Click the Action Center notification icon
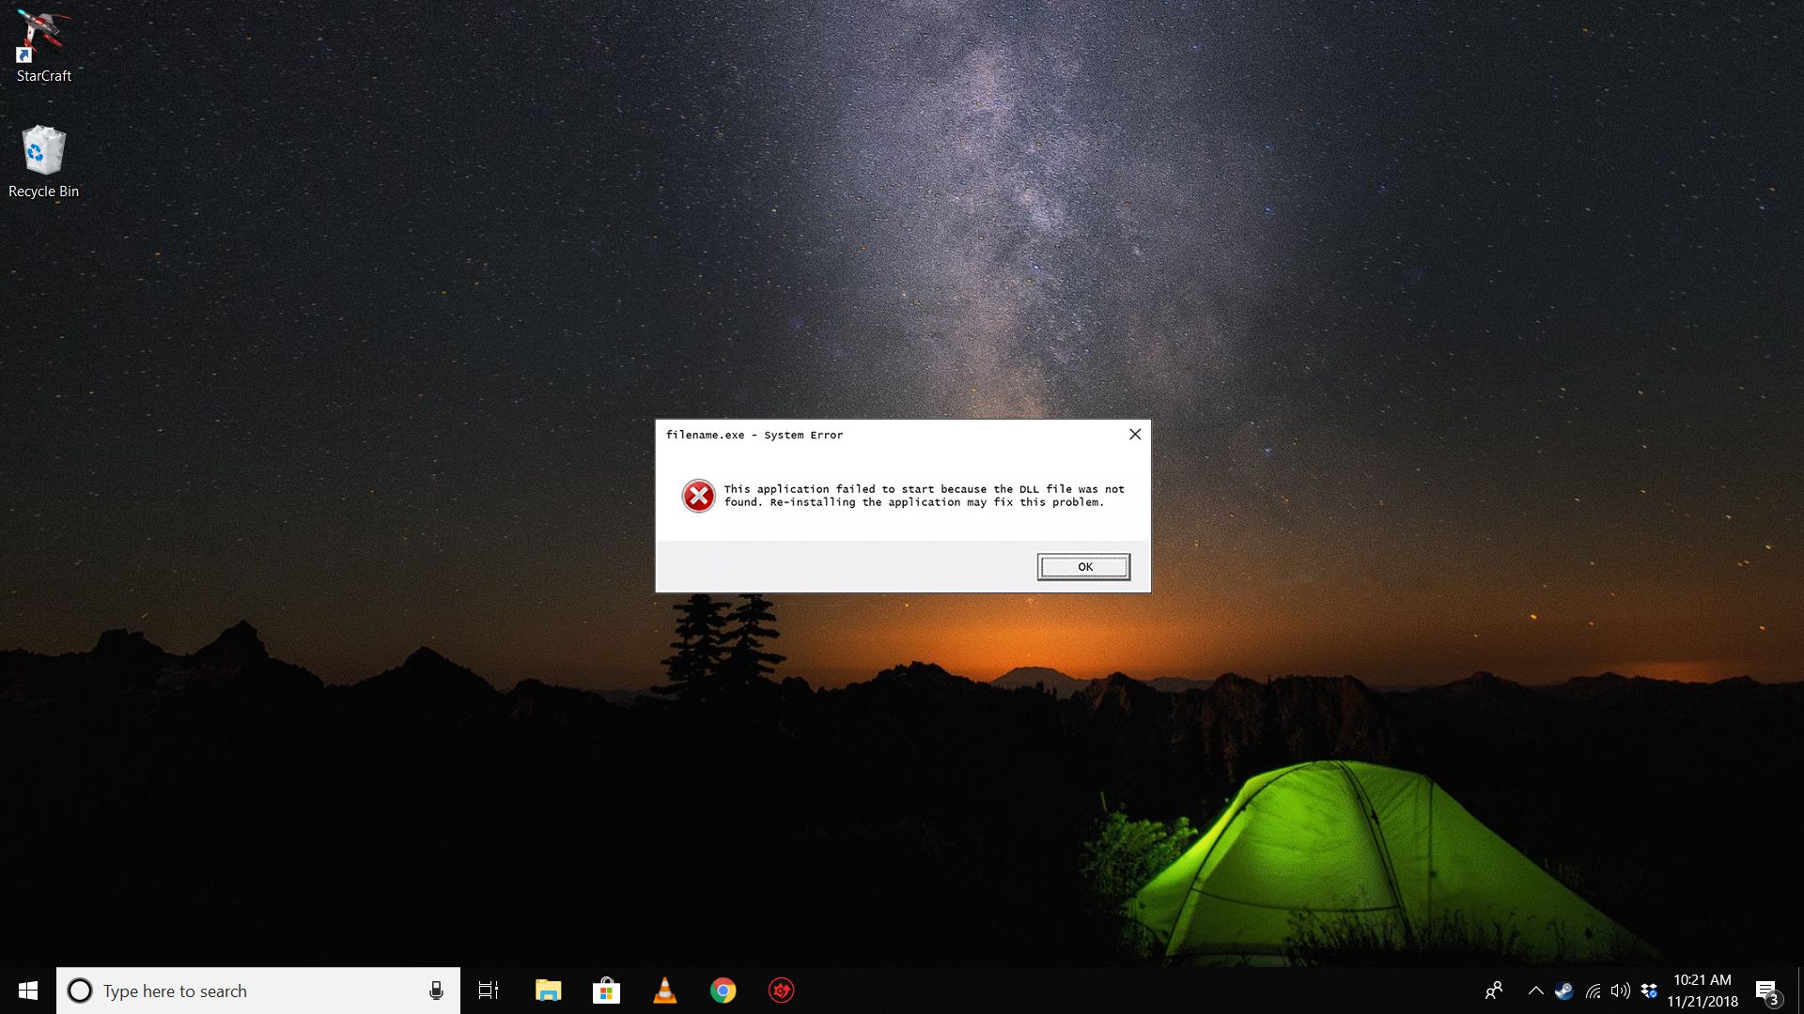The image size is (1804, 1014). pyautogui.click(x=1768, y=990)
